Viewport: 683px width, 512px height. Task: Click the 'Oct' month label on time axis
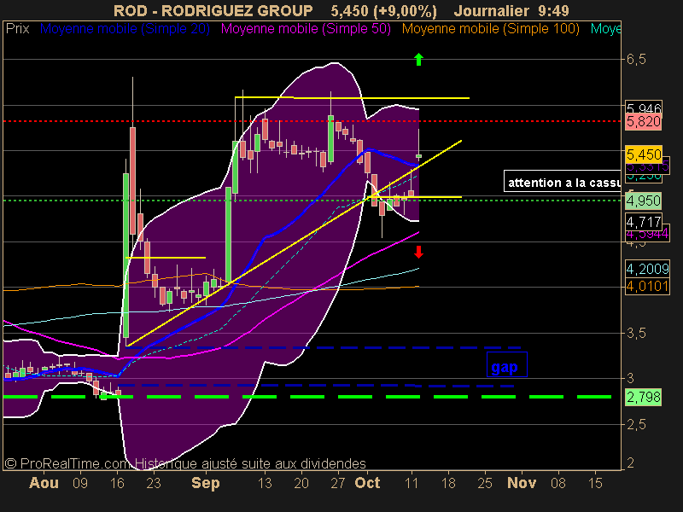(x=367, y=483)
